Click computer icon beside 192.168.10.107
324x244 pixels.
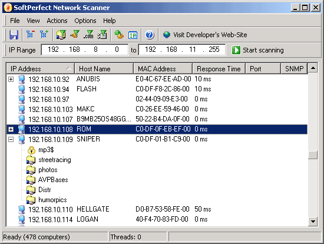[x=21, y=119]
